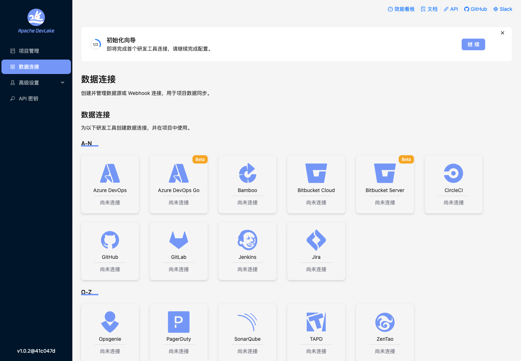
Task: Select the Azure DevOps Go logo
Action: [x=179, y=173]
